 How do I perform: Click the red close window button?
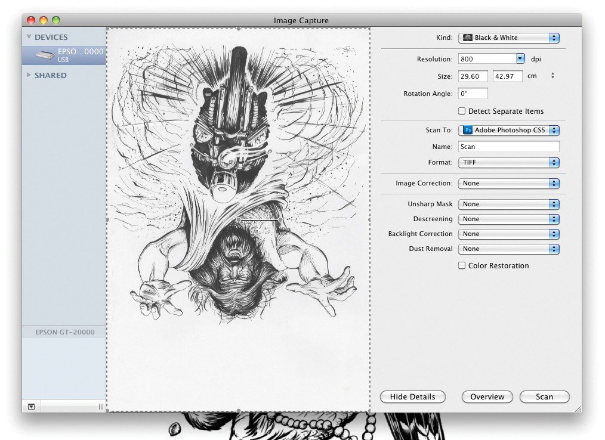[31, 20]
